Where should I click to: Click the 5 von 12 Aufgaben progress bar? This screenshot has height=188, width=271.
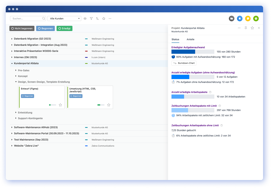pyautogui.click(x=193, y=77)
